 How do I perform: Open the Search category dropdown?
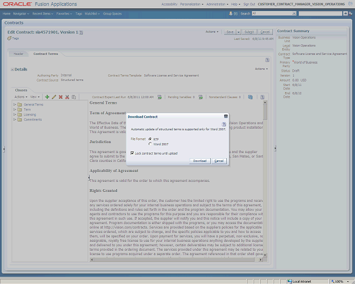point(294,13)
